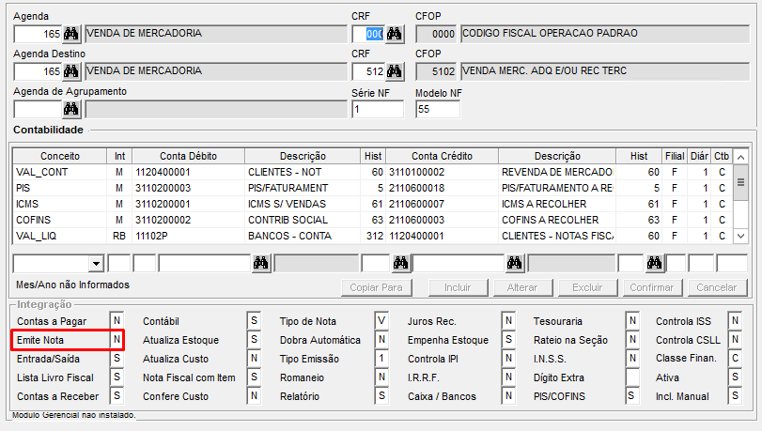The width and height of the screenshot is (762, 431).
Task: Click Contas a Receber value box
Action: pos(117,396)
